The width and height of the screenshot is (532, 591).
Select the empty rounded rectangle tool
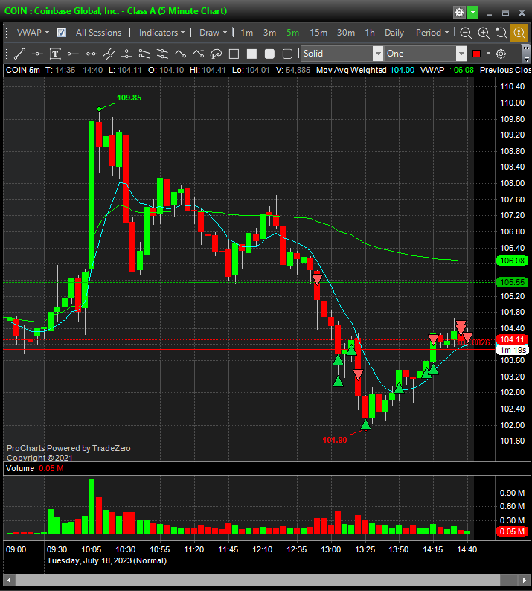click(x=287, y=54)
